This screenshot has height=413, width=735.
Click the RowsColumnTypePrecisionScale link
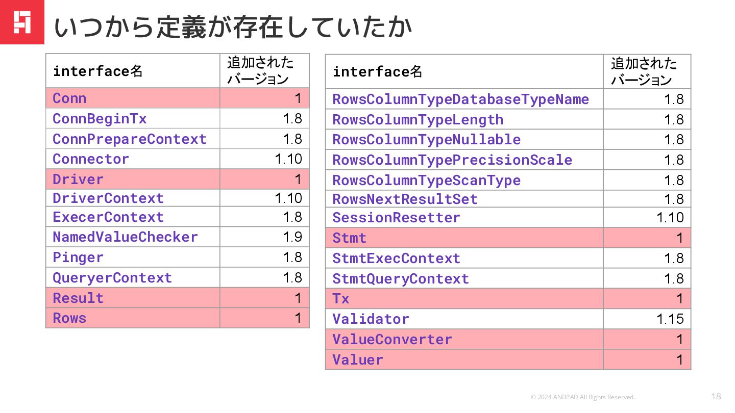(x=452, y=160)
